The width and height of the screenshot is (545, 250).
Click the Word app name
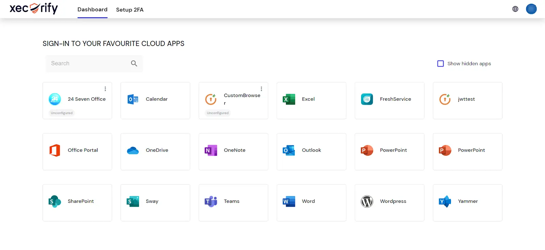coord(308,201)
